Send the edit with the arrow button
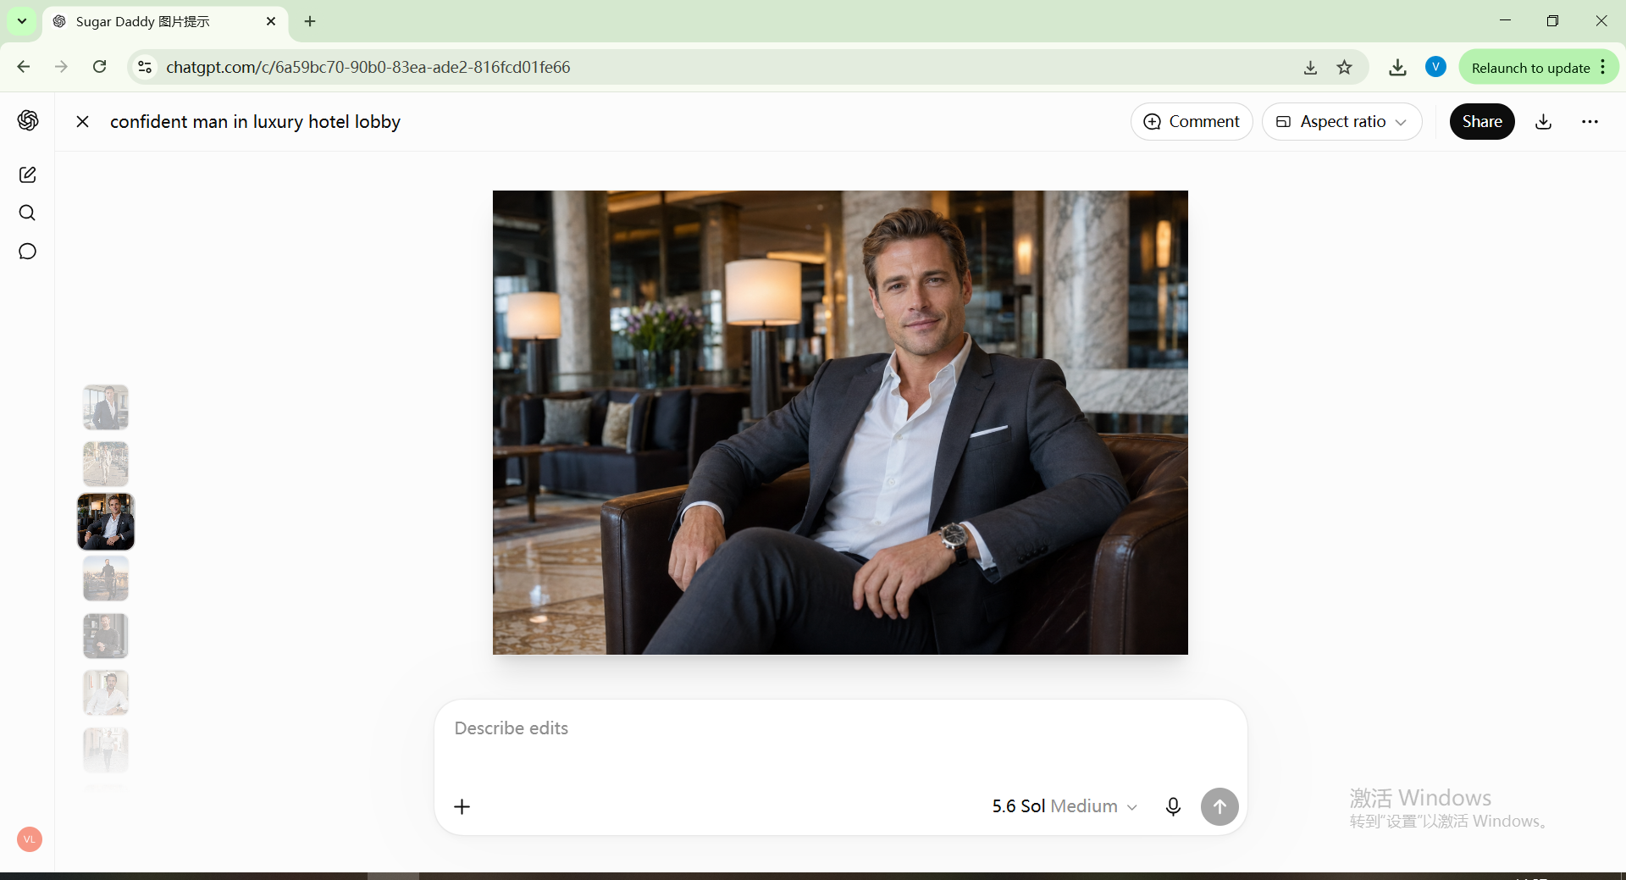 [x=1219, y=806]
